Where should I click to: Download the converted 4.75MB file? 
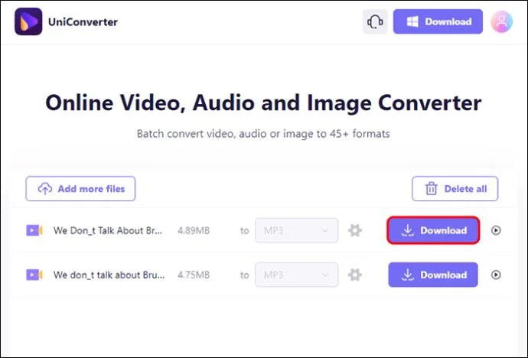click(x=433, y=275)
